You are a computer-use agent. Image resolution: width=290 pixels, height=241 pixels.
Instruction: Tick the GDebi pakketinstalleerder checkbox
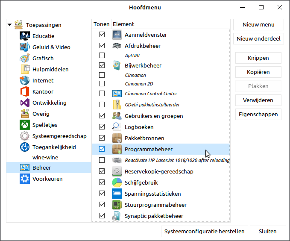pos(102,105)
